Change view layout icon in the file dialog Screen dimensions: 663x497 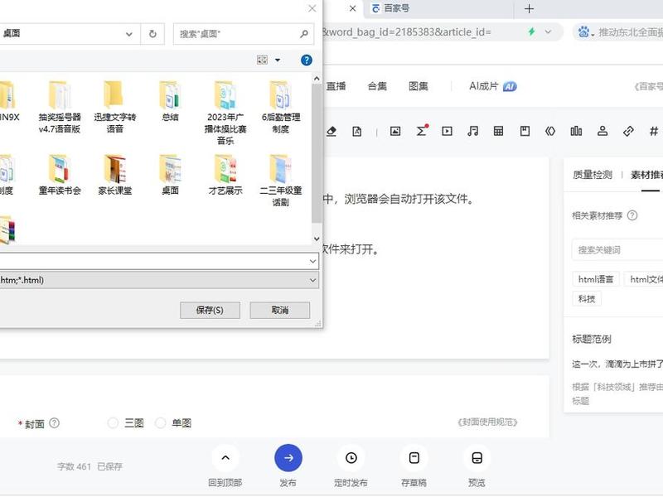pos(262,60)
